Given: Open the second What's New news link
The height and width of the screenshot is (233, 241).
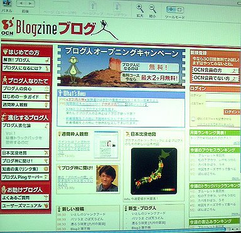Looking at the screenshot, I should 107,104.
